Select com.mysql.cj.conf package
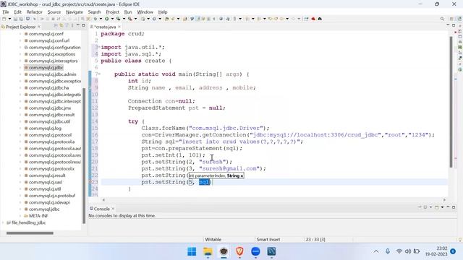The height and width of the screenshot is (260, 463). 46,34
